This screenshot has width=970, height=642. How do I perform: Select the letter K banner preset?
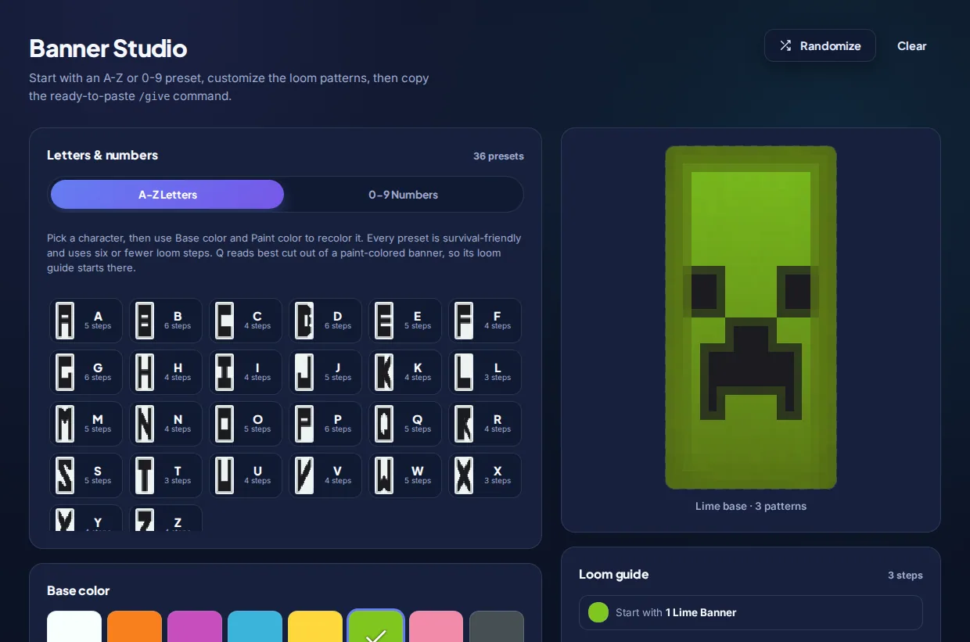click(x=405, y=372)
